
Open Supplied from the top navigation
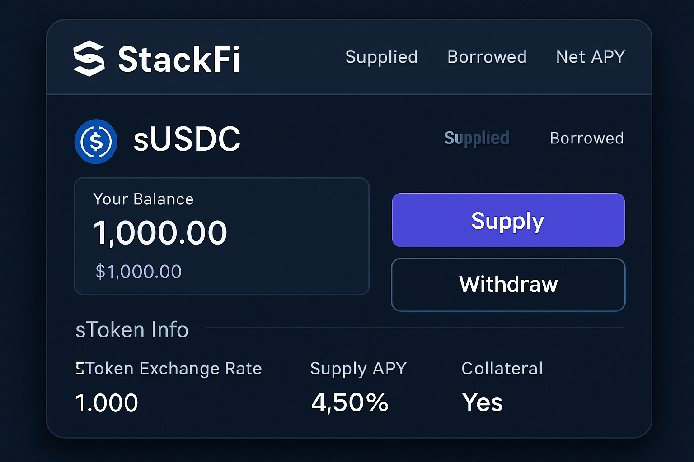tap(381, 57)
